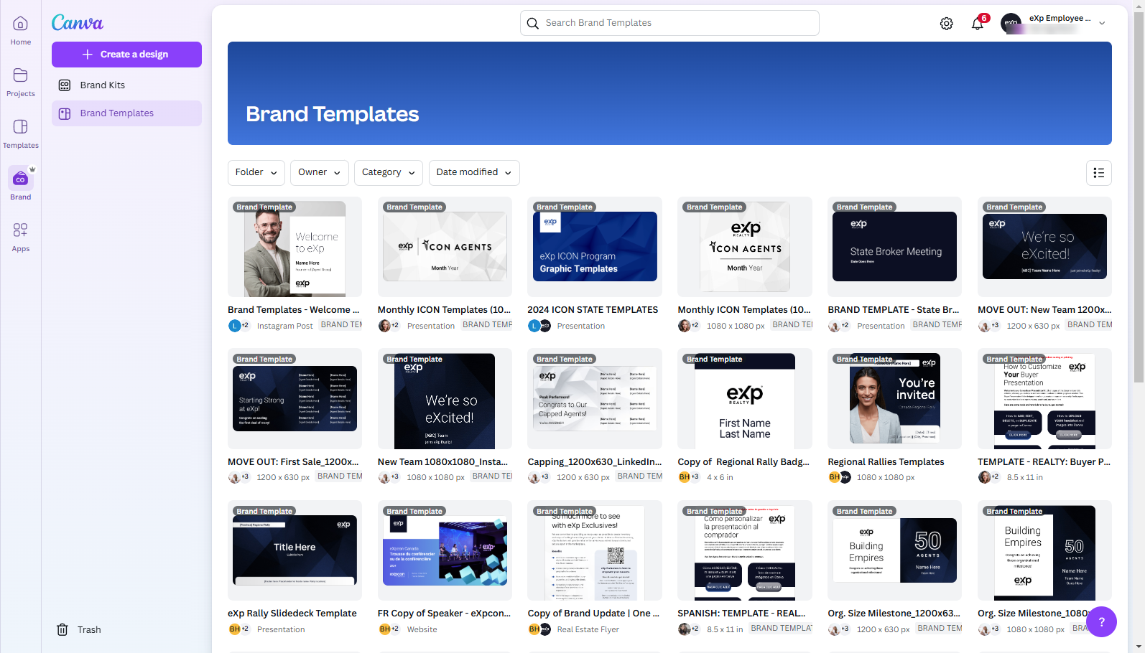Open FR Copy of Speaker eXpcon thumbnail
The width and height of the screenshot is (1145, 653).
[x=445, y=550]
